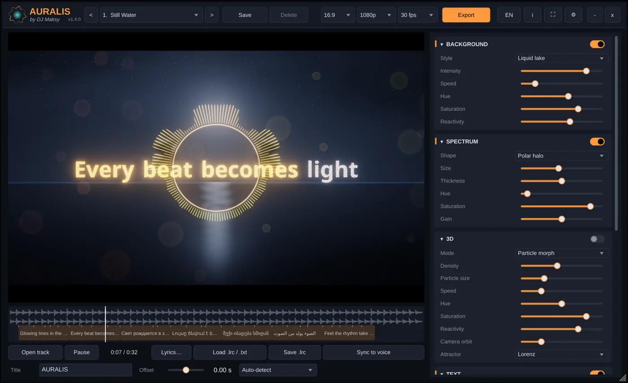Click Sync to voice
The height and width of the screenshot is (383, 628).
[x=373, y=352]
